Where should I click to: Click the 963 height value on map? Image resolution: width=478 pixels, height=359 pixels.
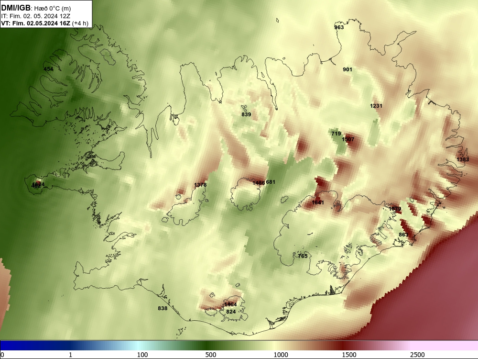pyautogui.click(x=339, y=27)
